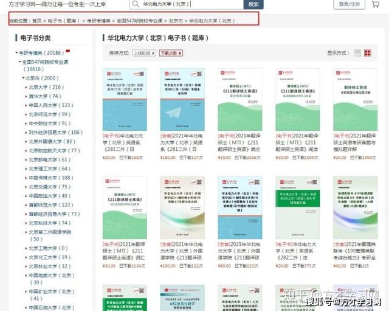Sort by 下载次数
This screenshot has height=311, width=389.
tap(171, 53)
